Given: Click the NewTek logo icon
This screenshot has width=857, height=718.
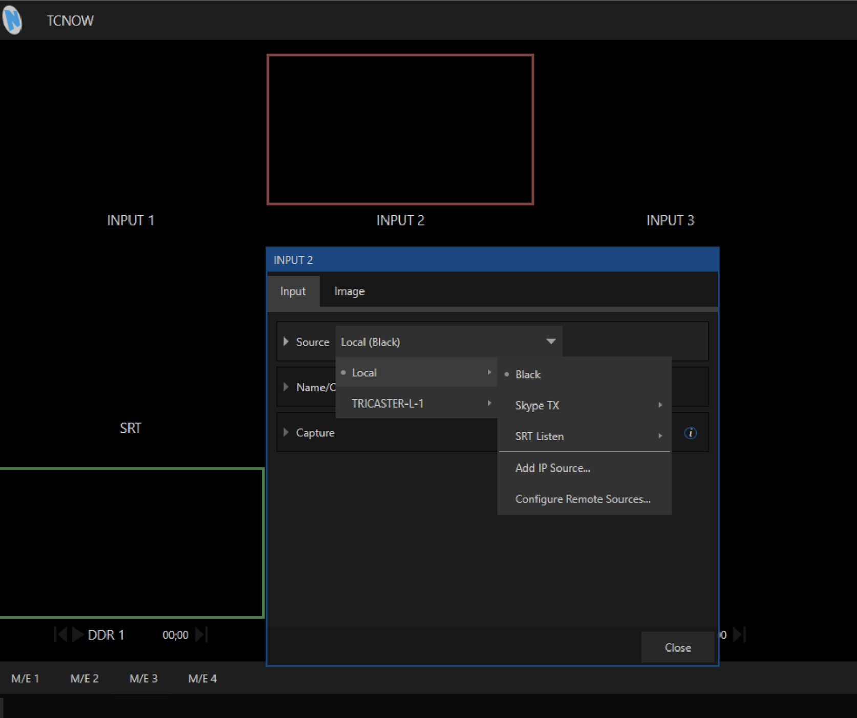Looking at the screenshot, I should 12,20.
